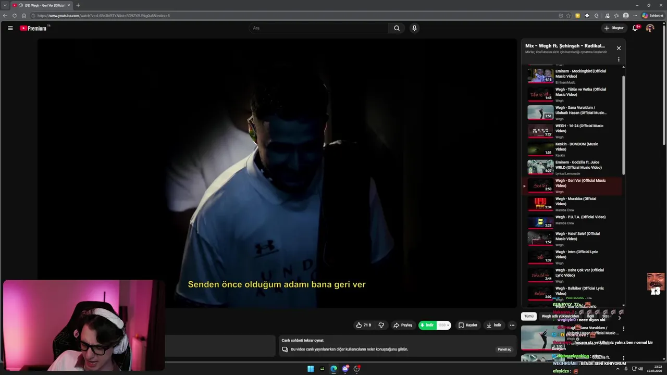The image size is (667, 375).
Task: Click the URL address bar
Action: 292,16
